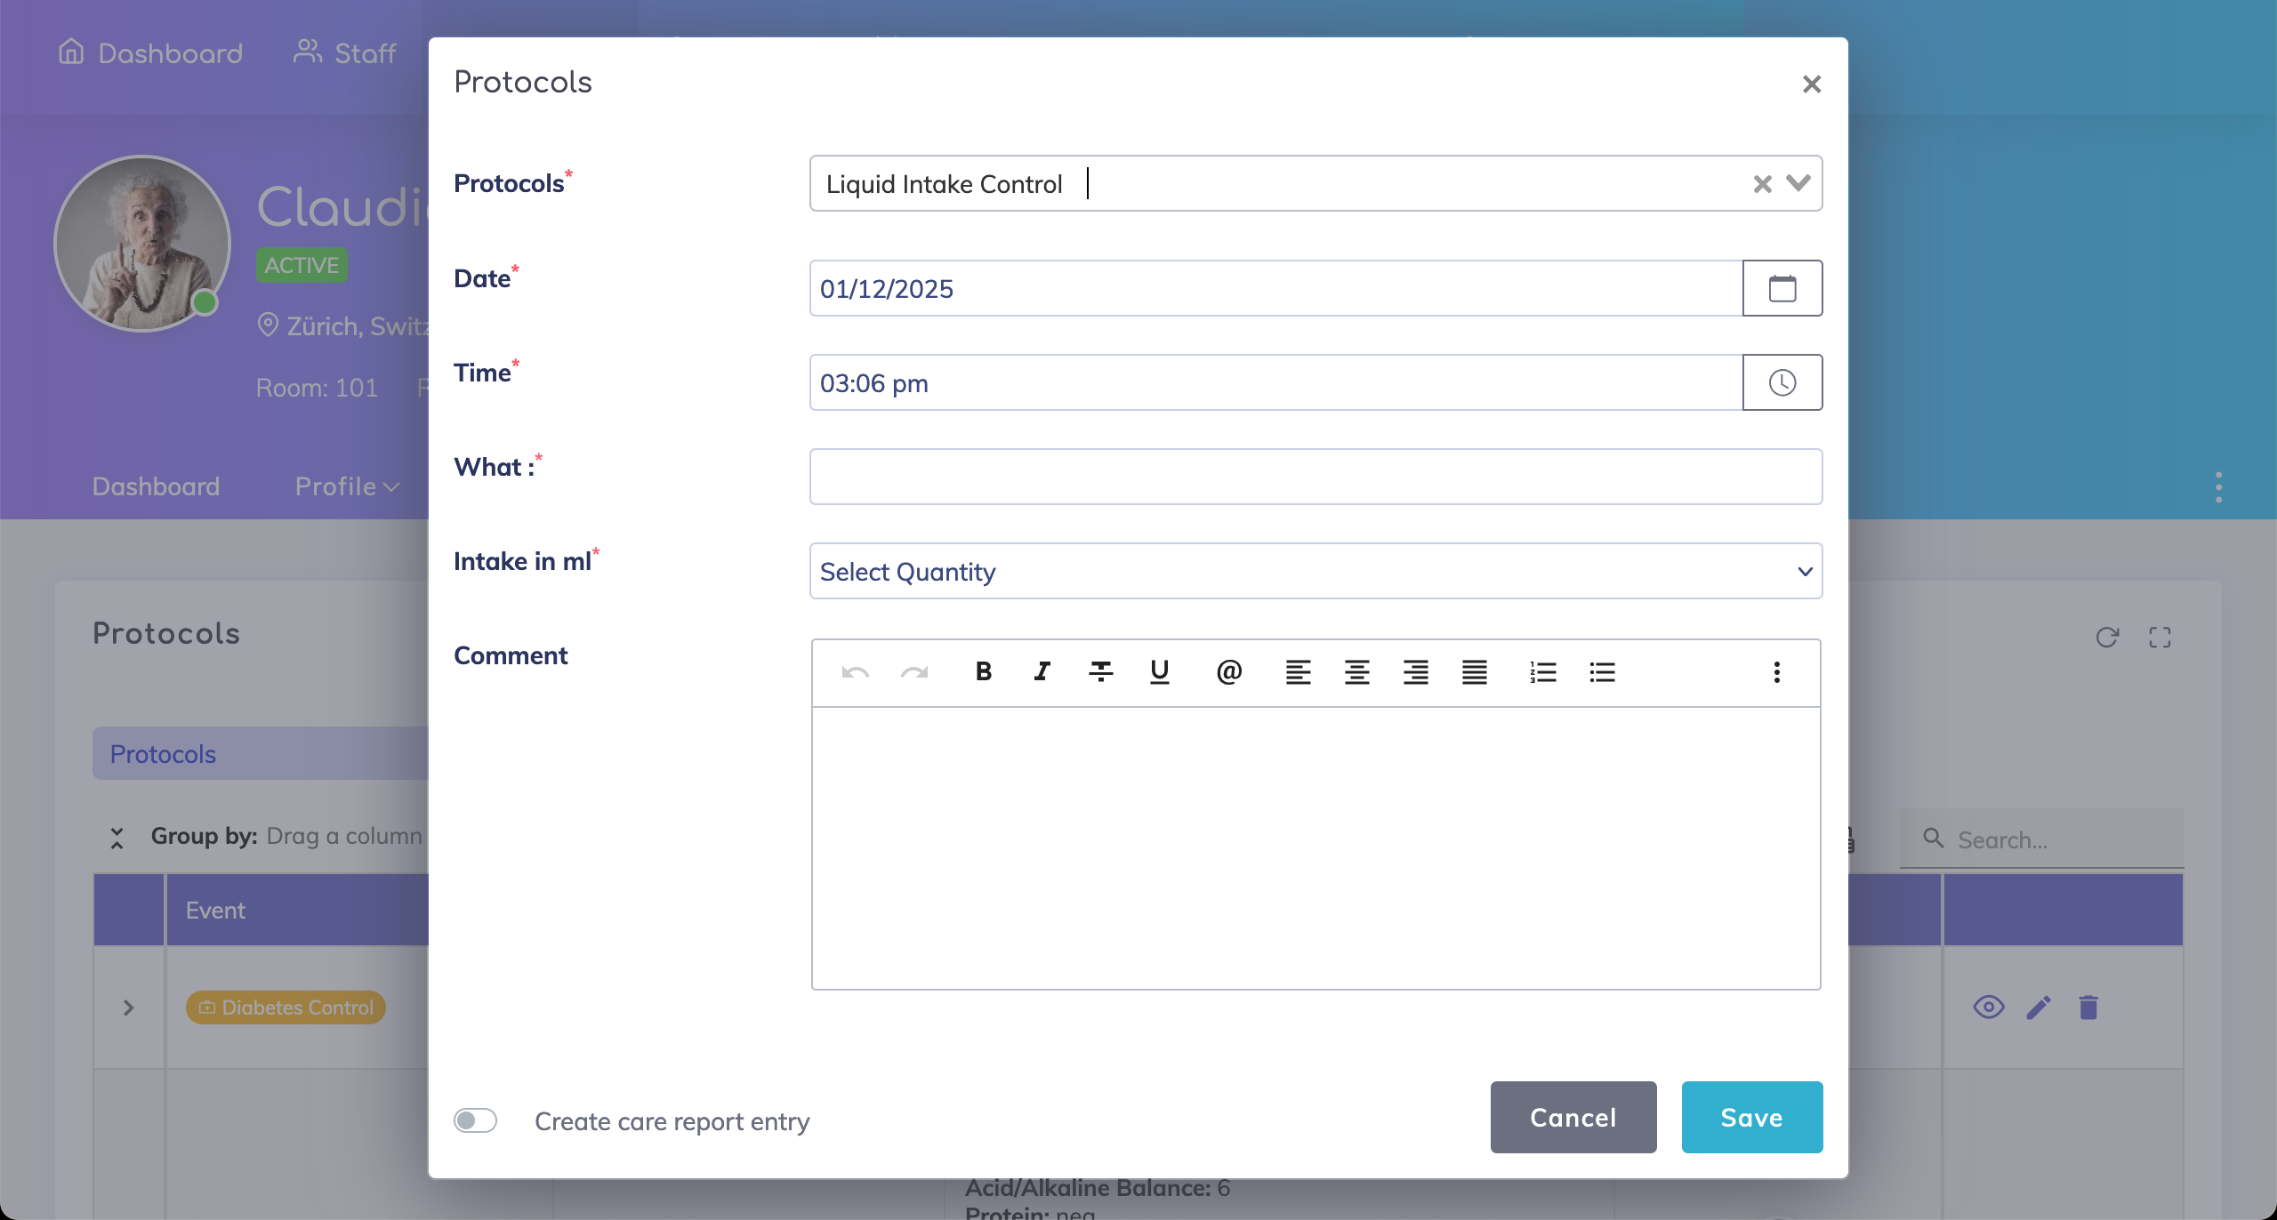Open more comment toolbar options
Image resolution: width=2277 pixels, height=1220 pixels.
point(1776,672)
